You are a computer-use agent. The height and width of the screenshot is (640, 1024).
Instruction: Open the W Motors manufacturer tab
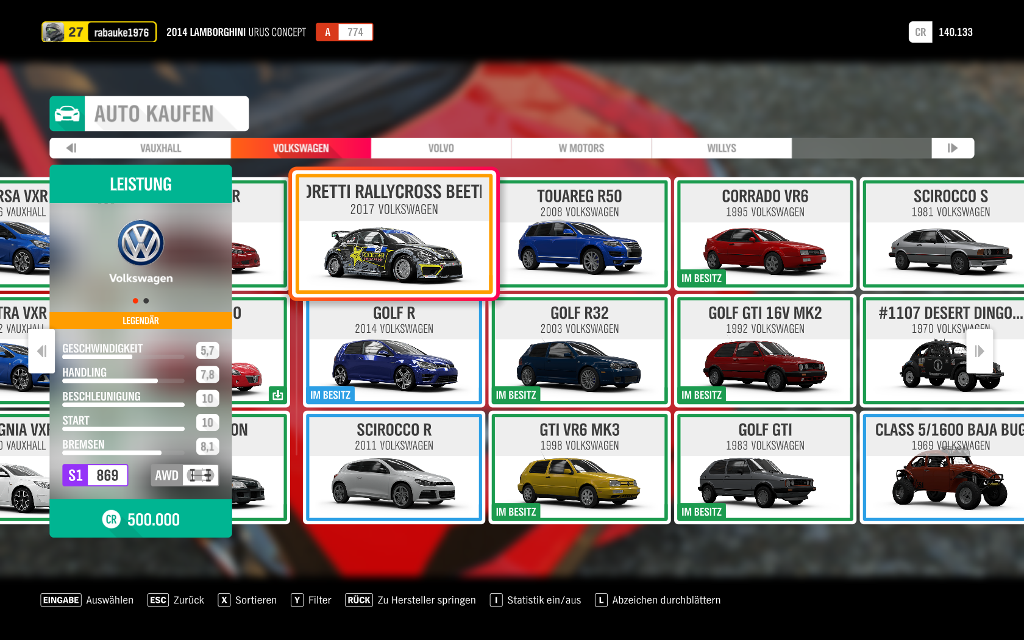[x=581, y=148]
